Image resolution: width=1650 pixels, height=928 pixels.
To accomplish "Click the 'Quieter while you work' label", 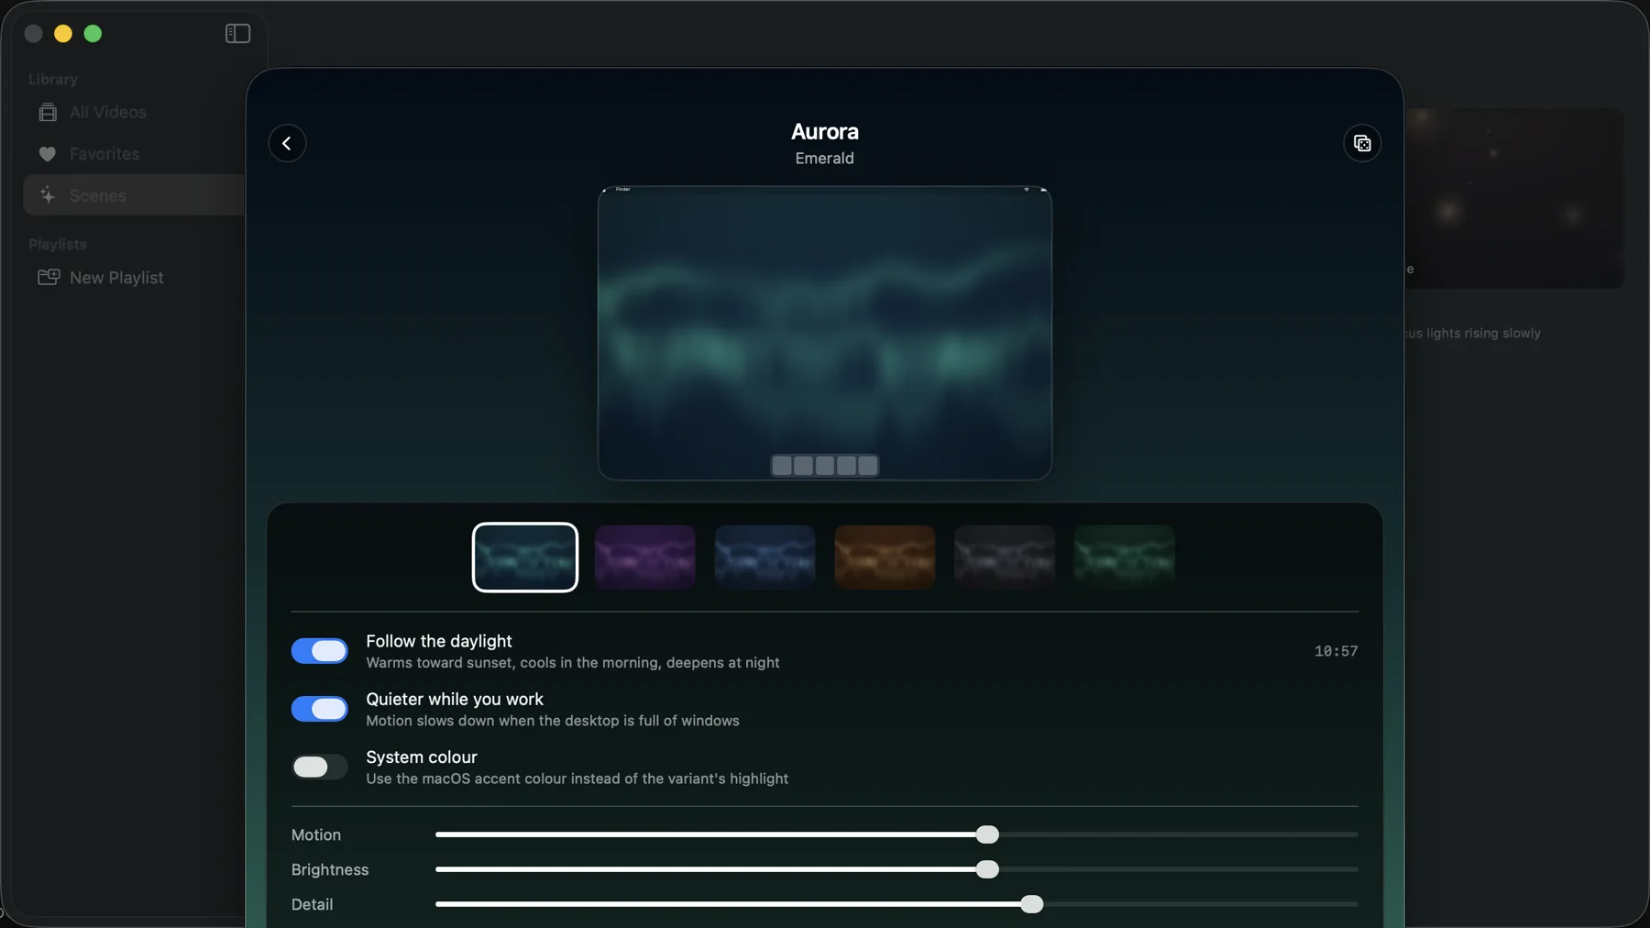I will 455,699.
